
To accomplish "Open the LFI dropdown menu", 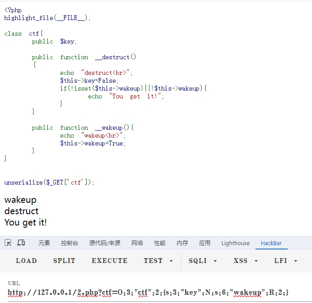I will (x=286, y=261).
